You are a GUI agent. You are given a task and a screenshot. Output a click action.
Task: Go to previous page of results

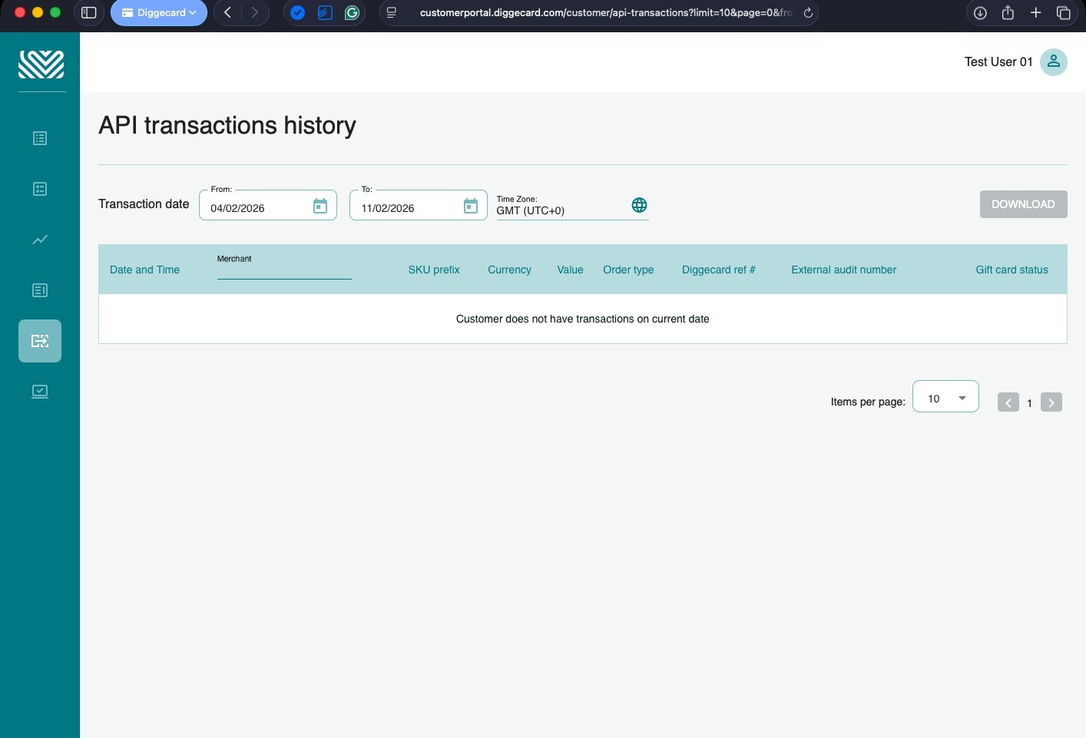click(x=1008, y=402)
